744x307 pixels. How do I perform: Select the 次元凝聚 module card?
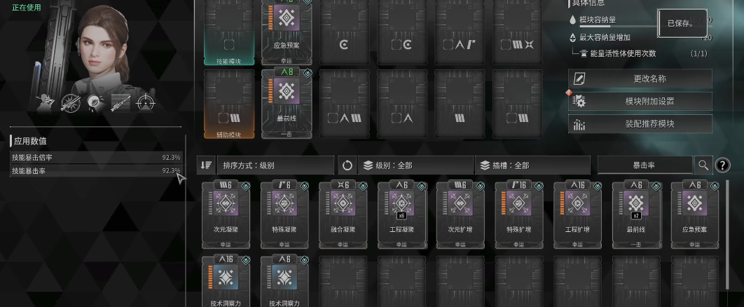(226, 214)
